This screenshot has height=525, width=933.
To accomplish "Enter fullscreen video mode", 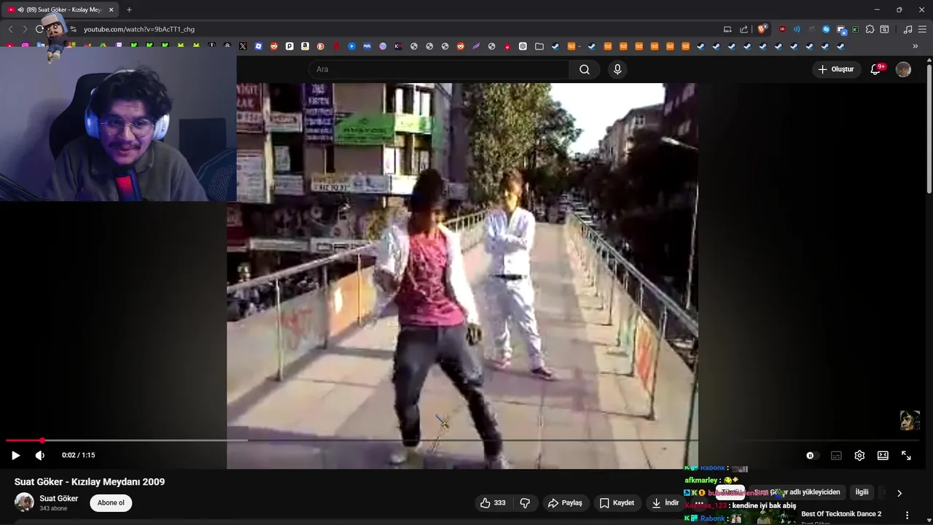I will (x=906, y=455).
